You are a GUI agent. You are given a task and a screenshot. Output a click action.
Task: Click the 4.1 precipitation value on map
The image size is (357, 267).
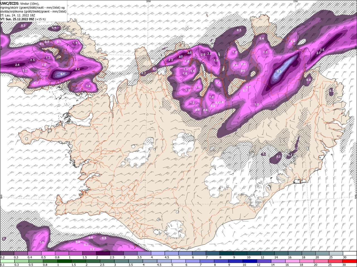62,74
